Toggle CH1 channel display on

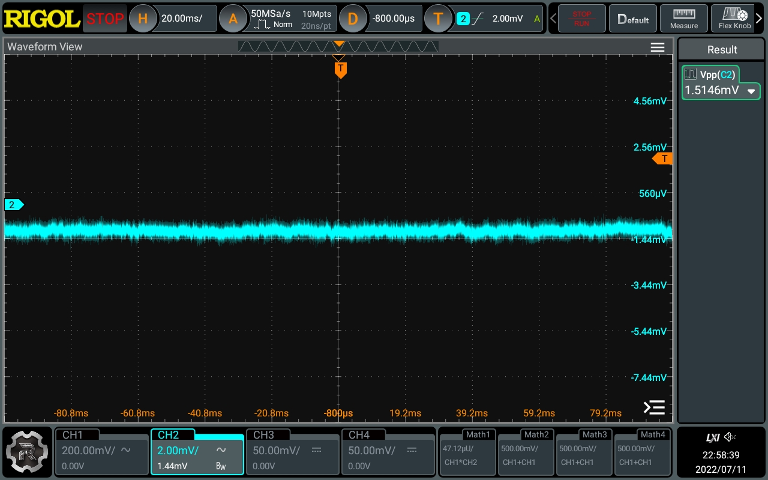pyautogui.click(x=102, y=451)
